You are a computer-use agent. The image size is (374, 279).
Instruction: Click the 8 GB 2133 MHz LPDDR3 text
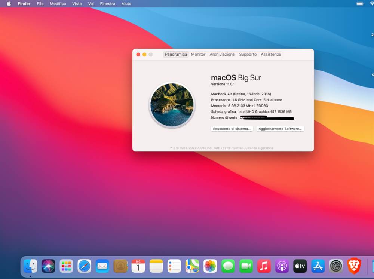click(248, 105)
